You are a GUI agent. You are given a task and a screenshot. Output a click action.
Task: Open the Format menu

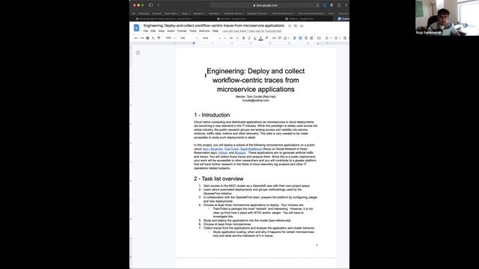tap(182, 31)
